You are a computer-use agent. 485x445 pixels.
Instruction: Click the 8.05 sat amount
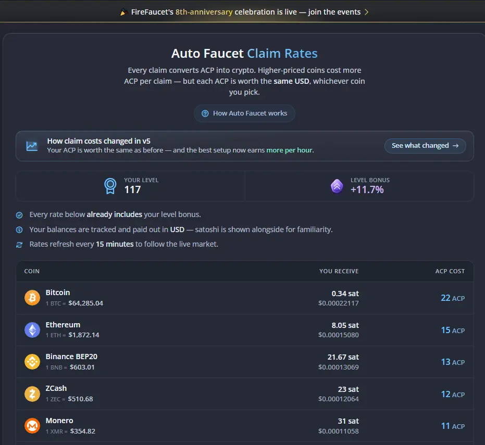(x=345, y=325)
